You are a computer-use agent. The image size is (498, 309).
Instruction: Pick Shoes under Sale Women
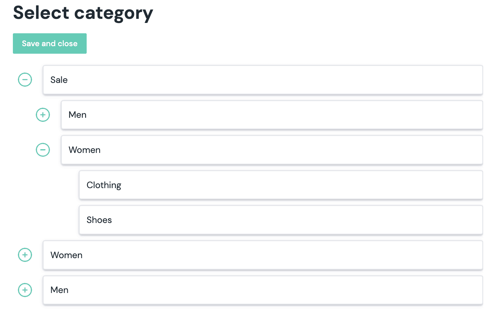[x=281, y=220]
